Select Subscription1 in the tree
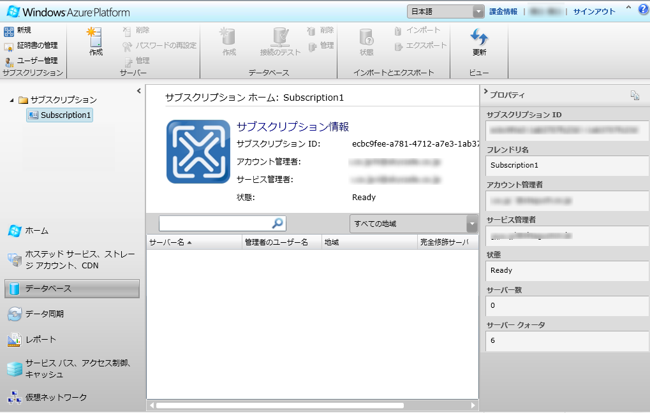Screen dimensions: 650x413 60,115
